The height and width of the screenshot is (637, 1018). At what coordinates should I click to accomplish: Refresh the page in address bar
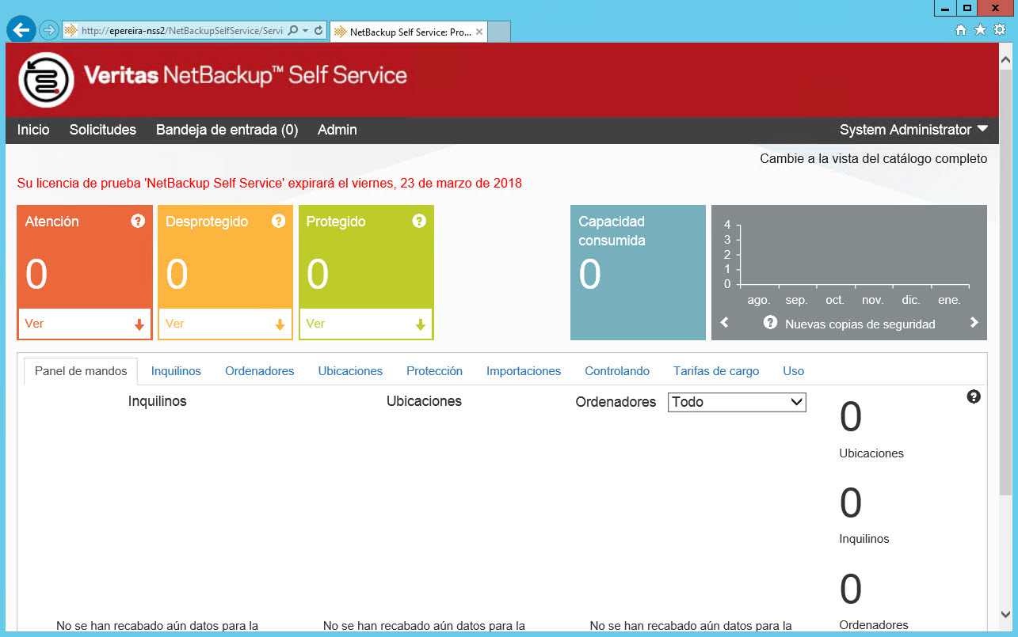click(318, 31)
